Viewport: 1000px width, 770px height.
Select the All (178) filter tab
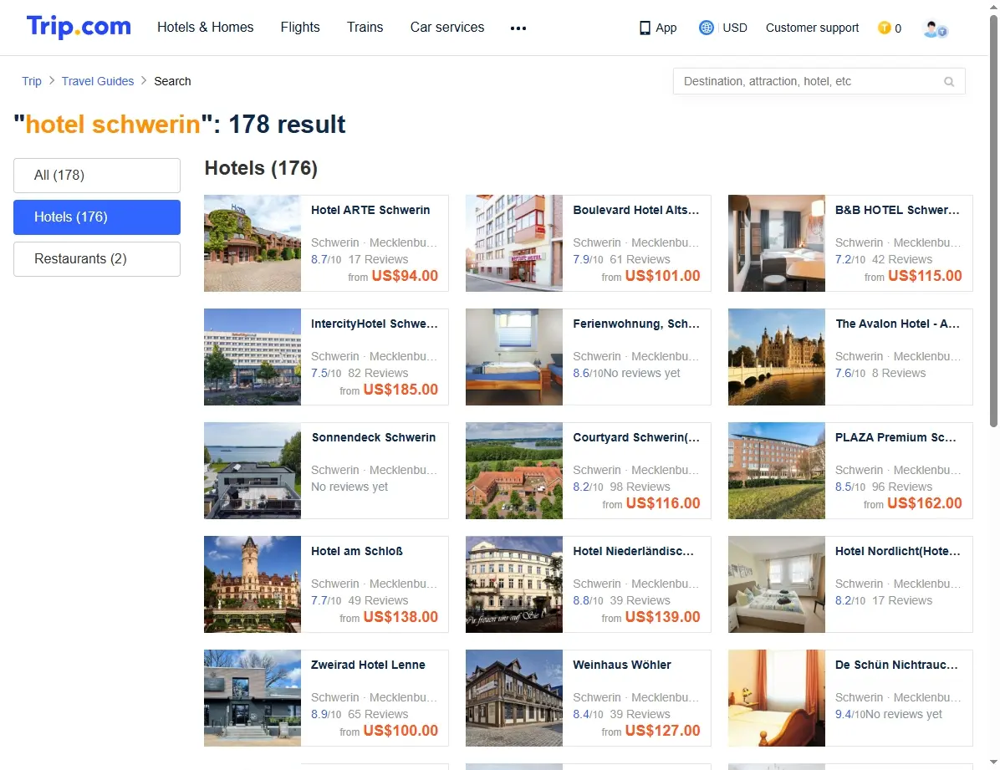coord(97,175)
